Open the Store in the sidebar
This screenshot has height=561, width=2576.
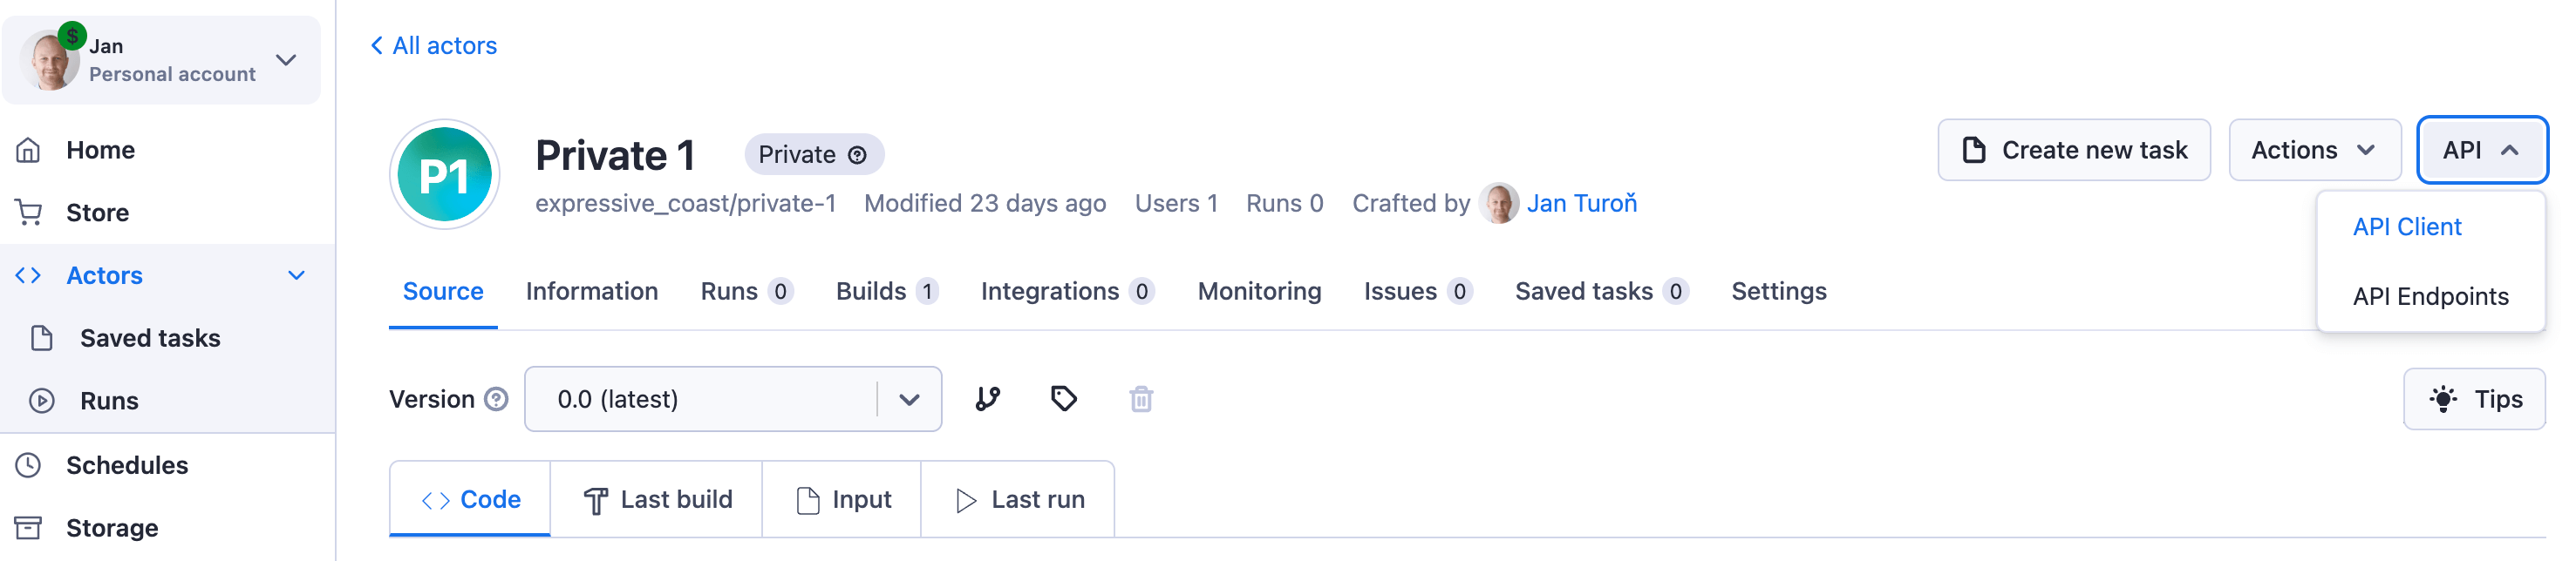(97, 213)
